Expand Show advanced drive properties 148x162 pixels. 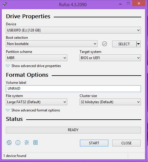coord(33,66)
